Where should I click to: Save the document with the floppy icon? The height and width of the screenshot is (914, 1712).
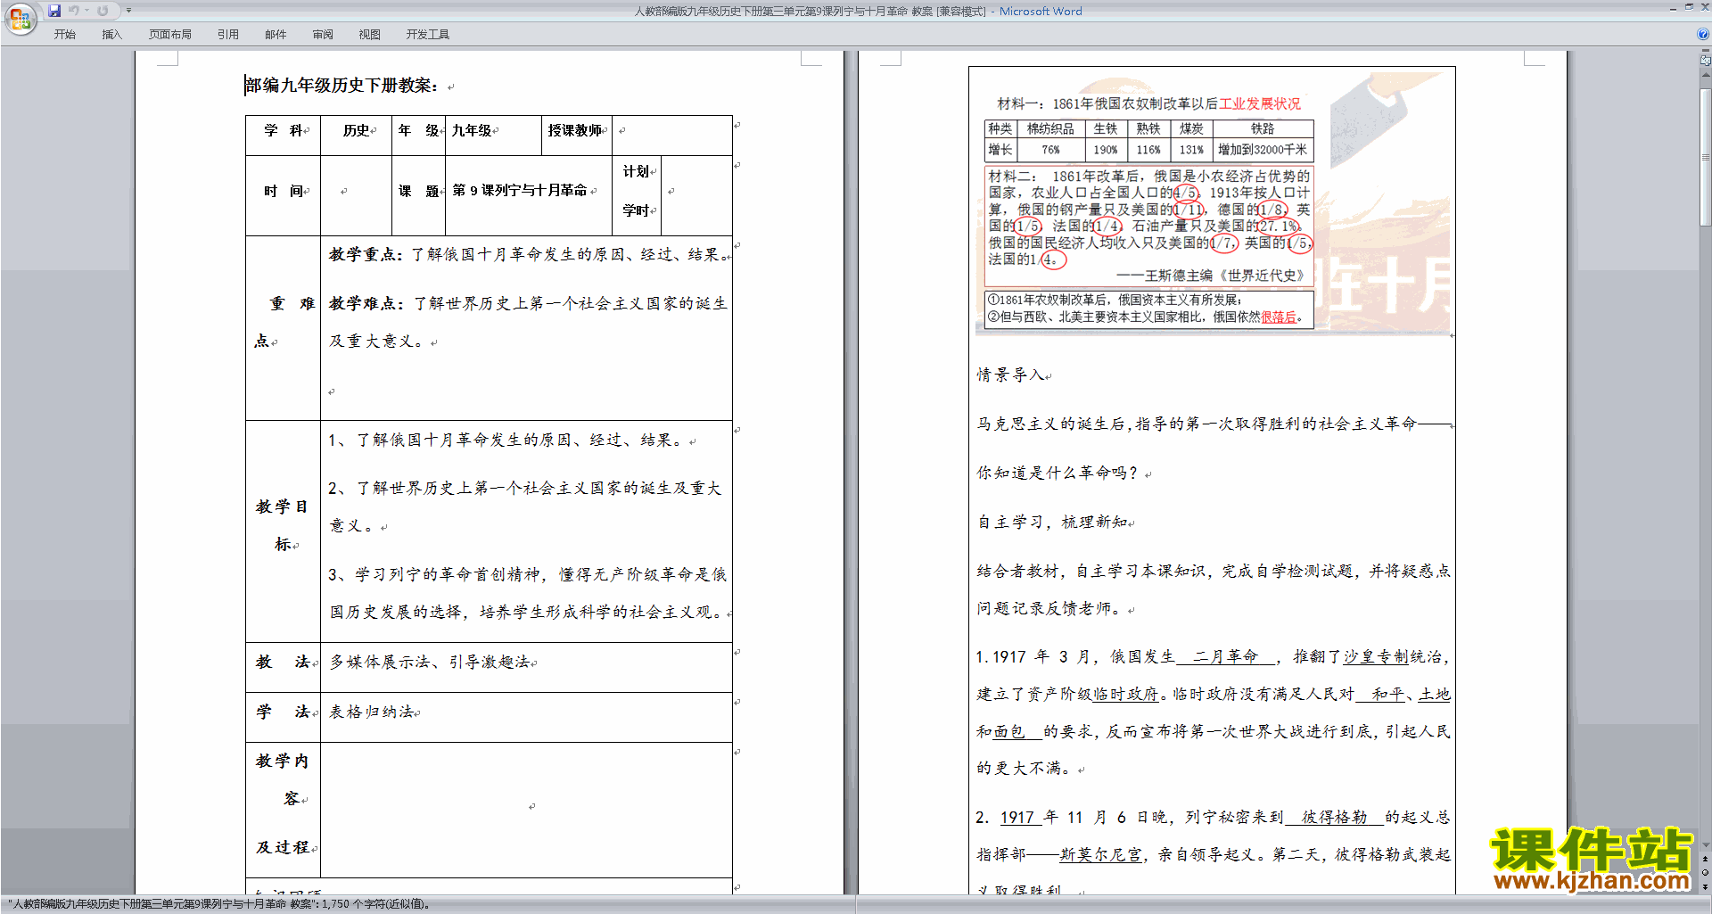pos(54,11)
